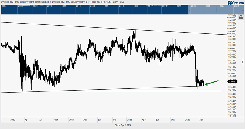Viewport: 245px width, 129px height.
Task: Jump to 2008 in the overview bar
Action: click(x=21, y=6)
